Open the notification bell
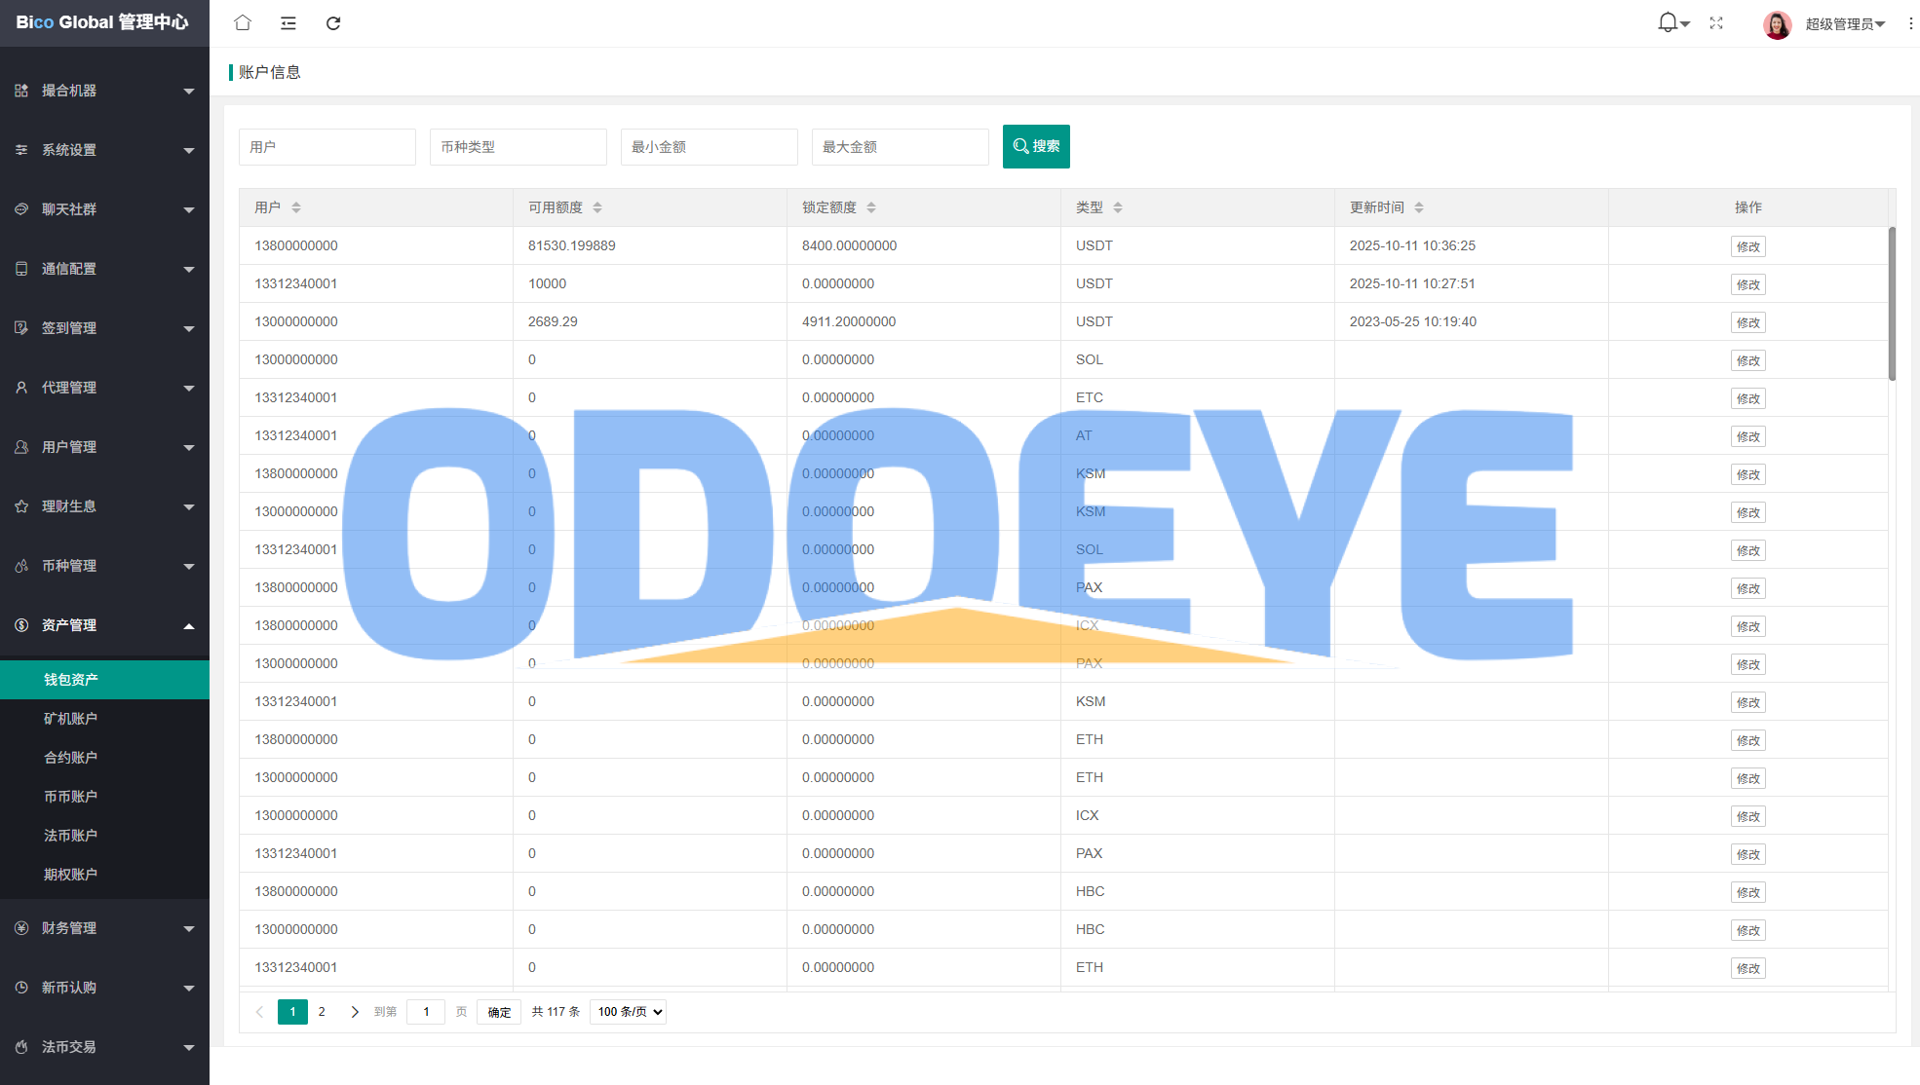The height and width of the screenshot is (1085, 1920). tap(1669, 22)
